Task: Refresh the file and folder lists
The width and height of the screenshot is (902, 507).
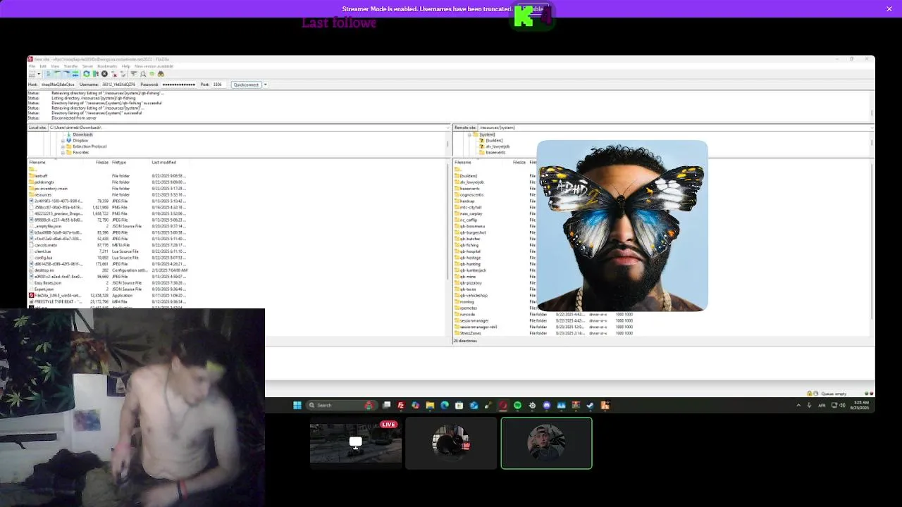Action: (x=87, y=74)
